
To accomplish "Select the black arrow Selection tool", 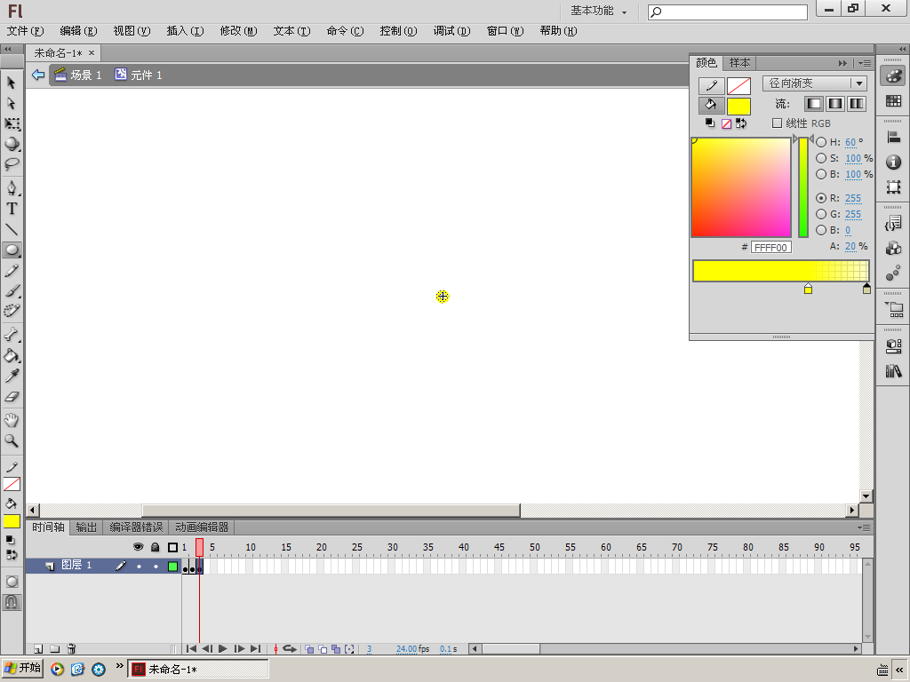I will tap(11, 83).
